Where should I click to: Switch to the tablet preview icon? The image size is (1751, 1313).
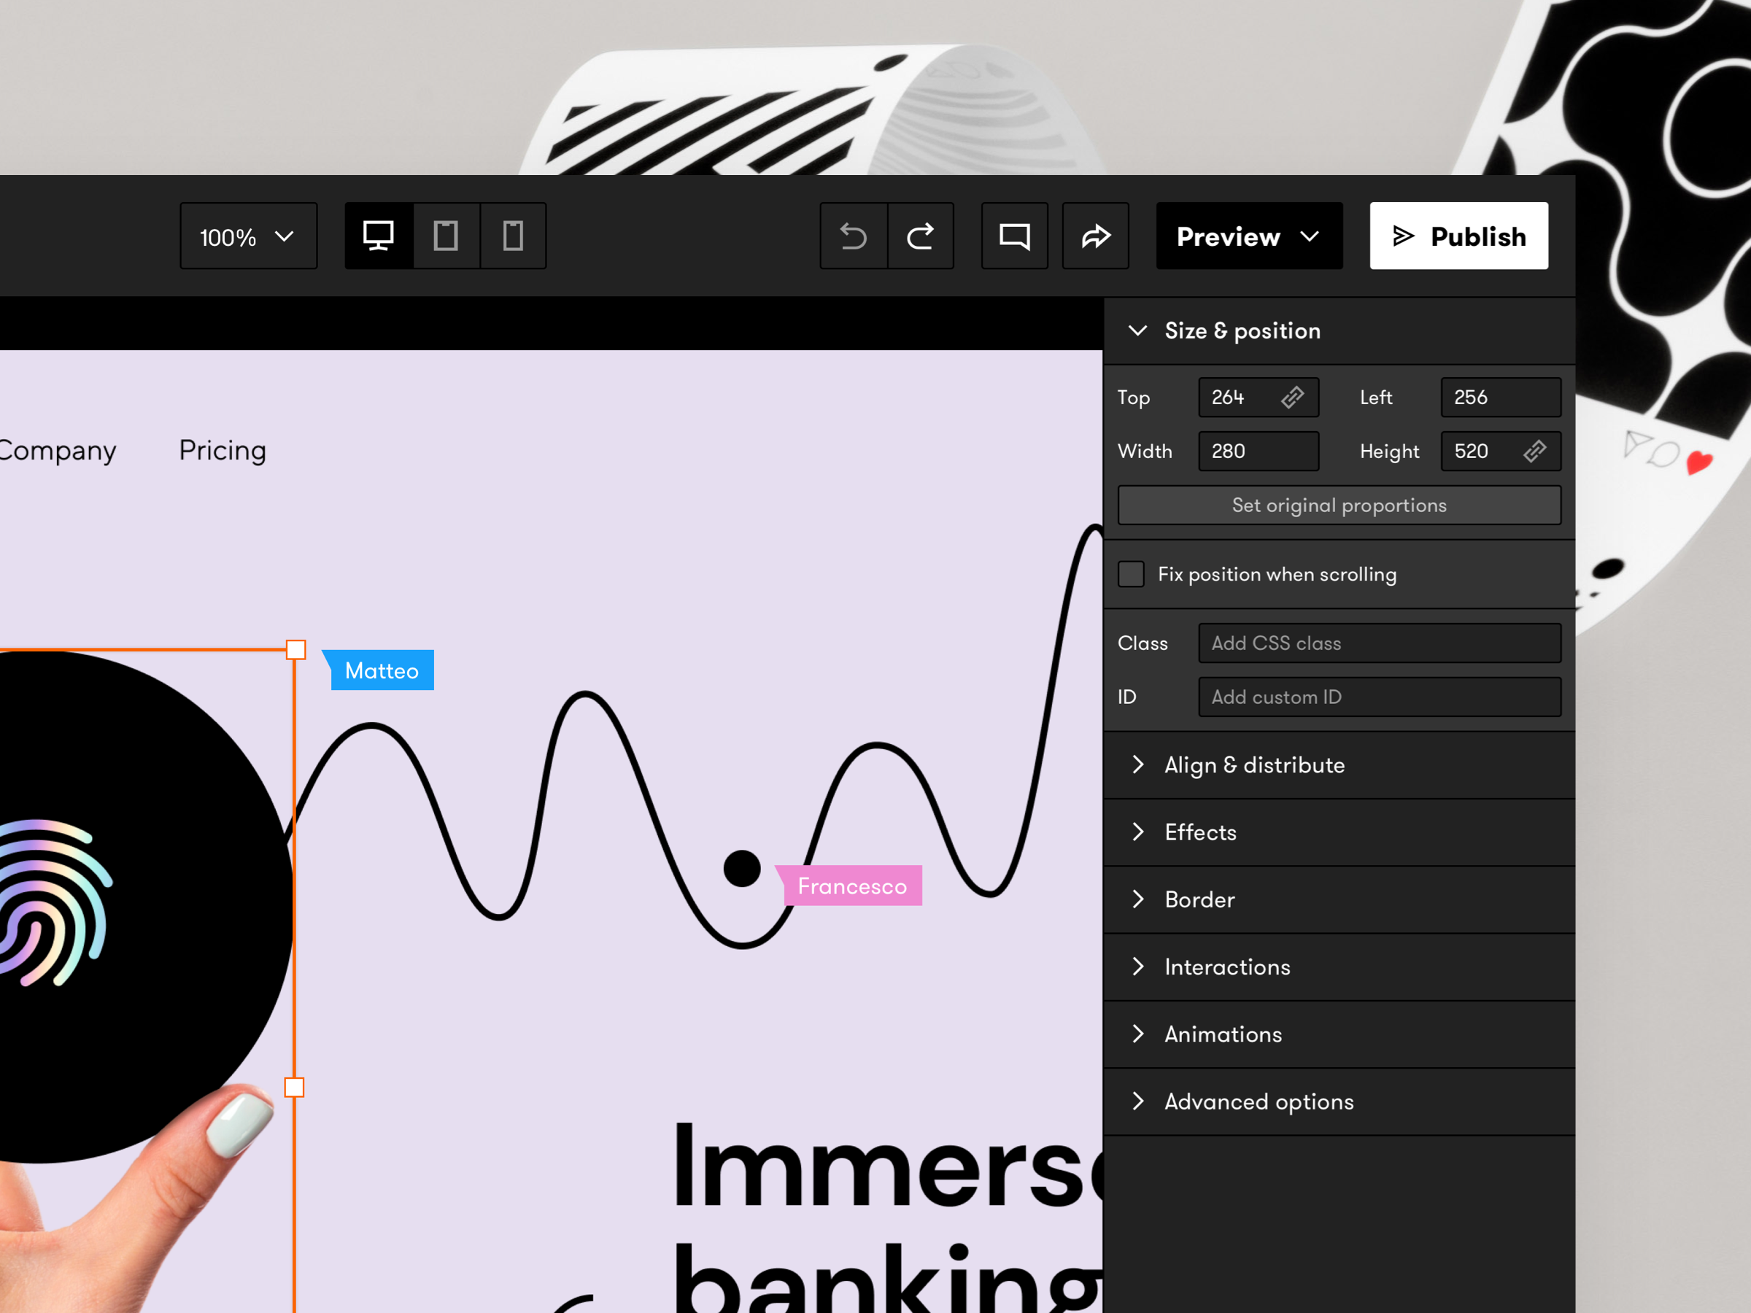(446, 235)
